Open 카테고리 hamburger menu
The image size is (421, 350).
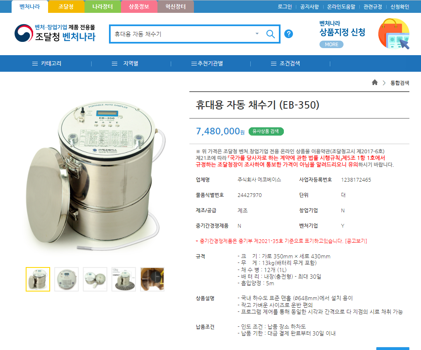click(x=47, y=63)
